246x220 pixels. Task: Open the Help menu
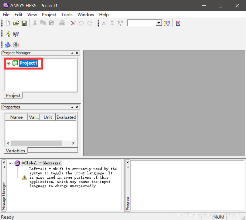pos(104,15)
